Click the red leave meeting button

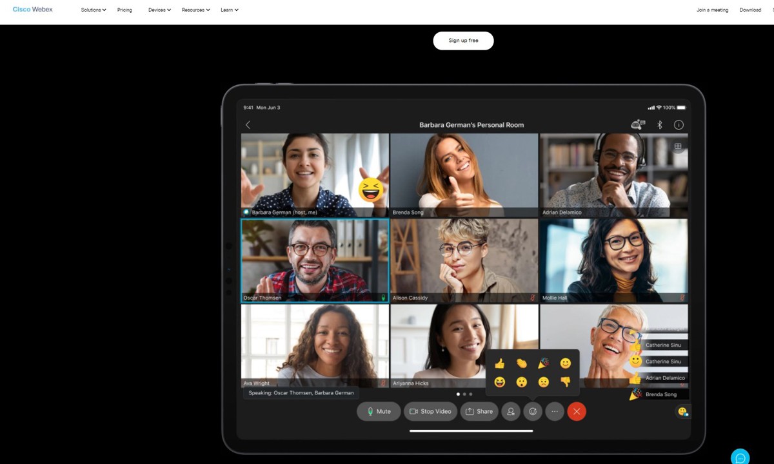(577, 411)
